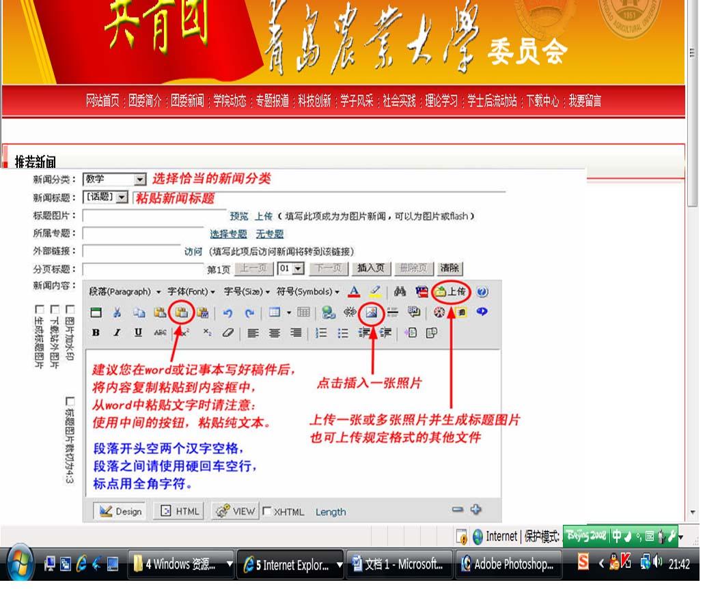Click the insert hyperlink globe icon
Viewport: 705px width, 589px height.
329,313
